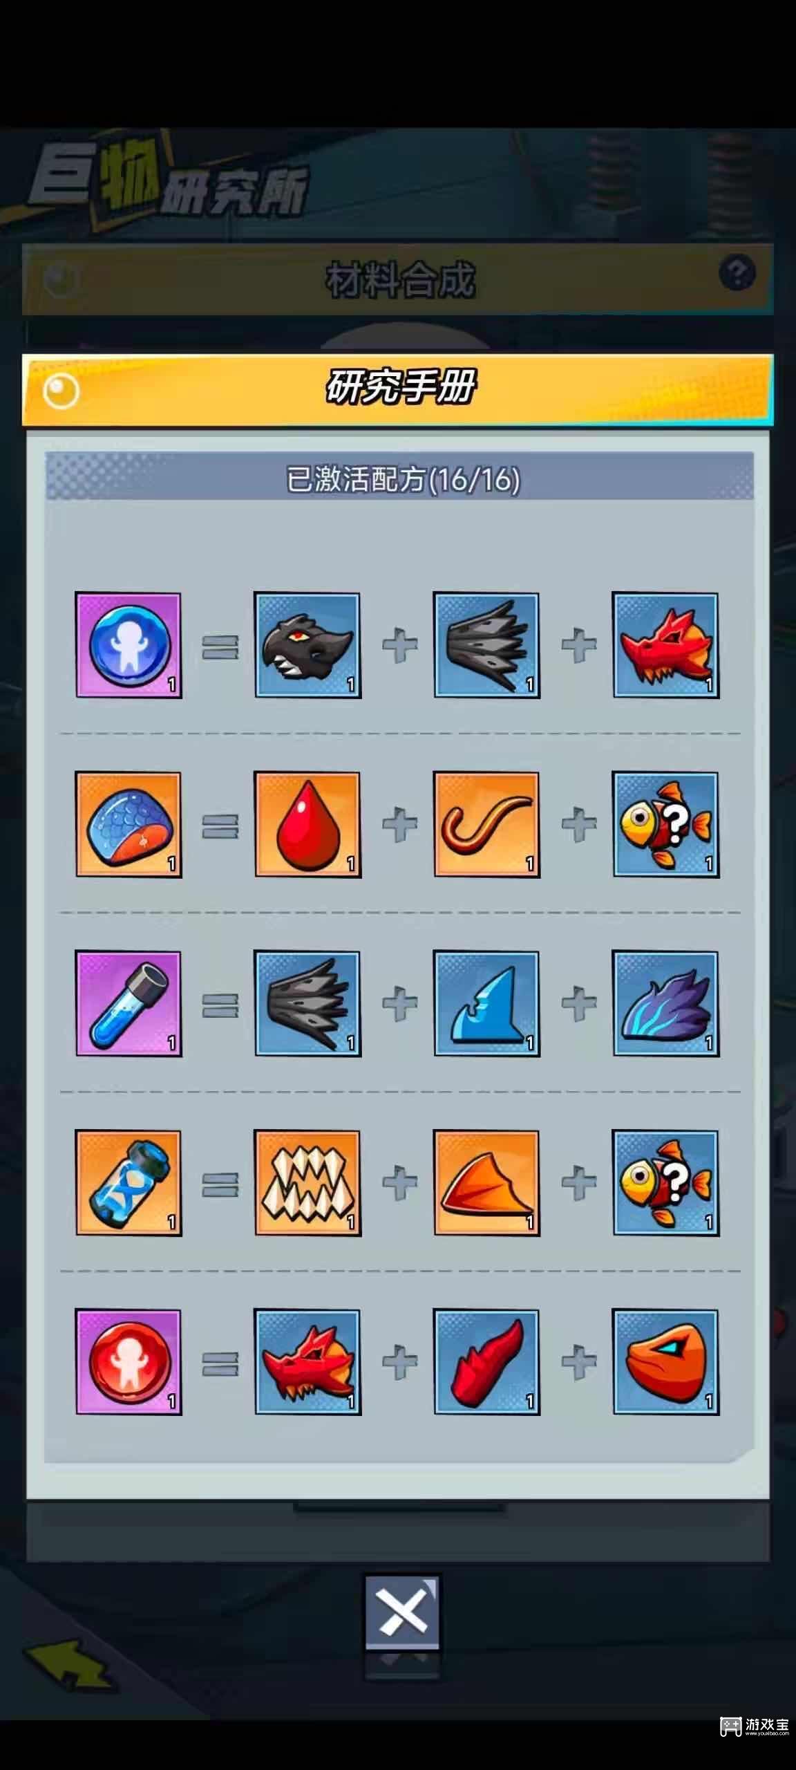
Task: Select the orange armored head ingredient
Action: pyautogui.click(x=665, y=1361)
